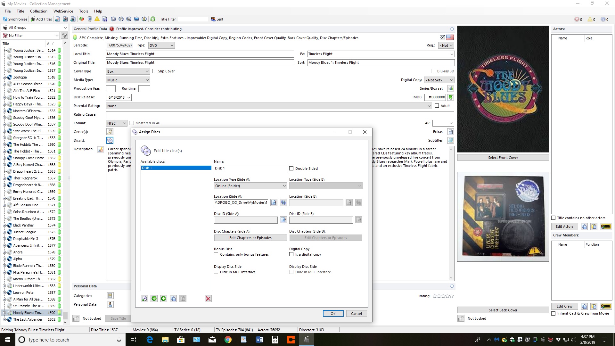This screenshot has height=346, width=615.
Task: Click the disc Name input field
Action: click(x=250, y=168)
